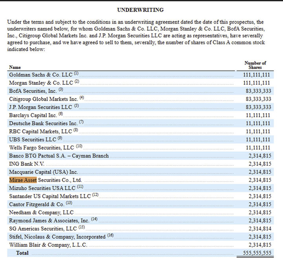Image resolution: width=283 pixels, height=258 pixels.
Task: Click Needham & Company share count 2,314,815
Action: [x=260, y=212]
